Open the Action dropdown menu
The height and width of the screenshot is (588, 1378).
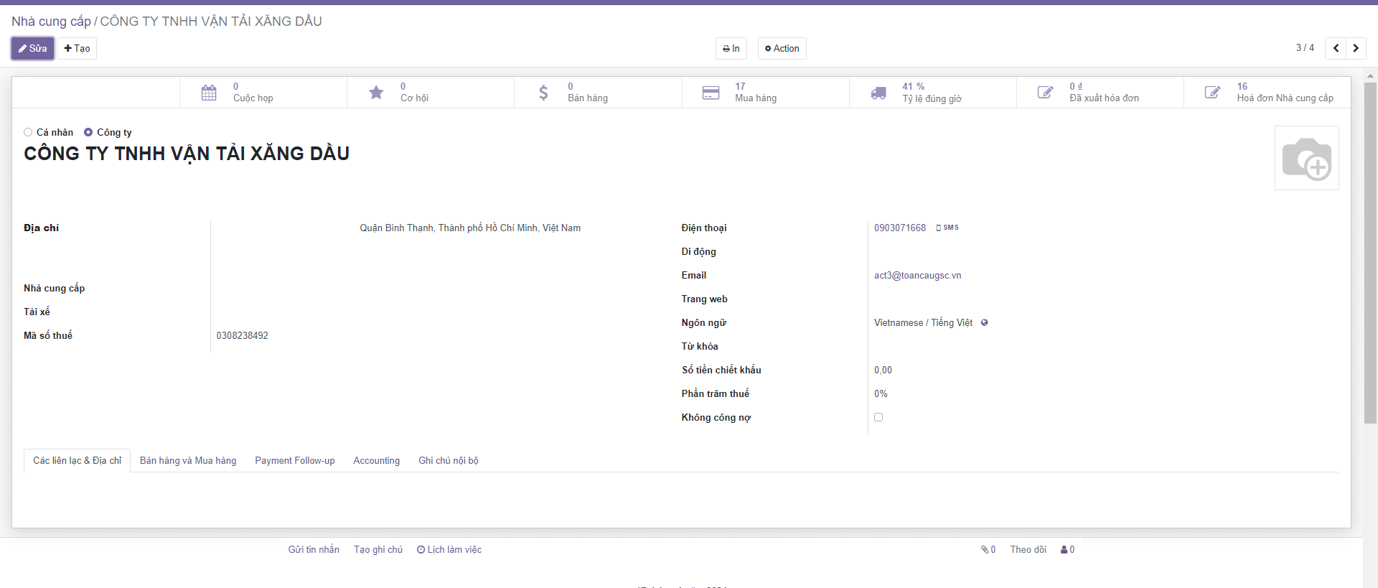point(782,48)
